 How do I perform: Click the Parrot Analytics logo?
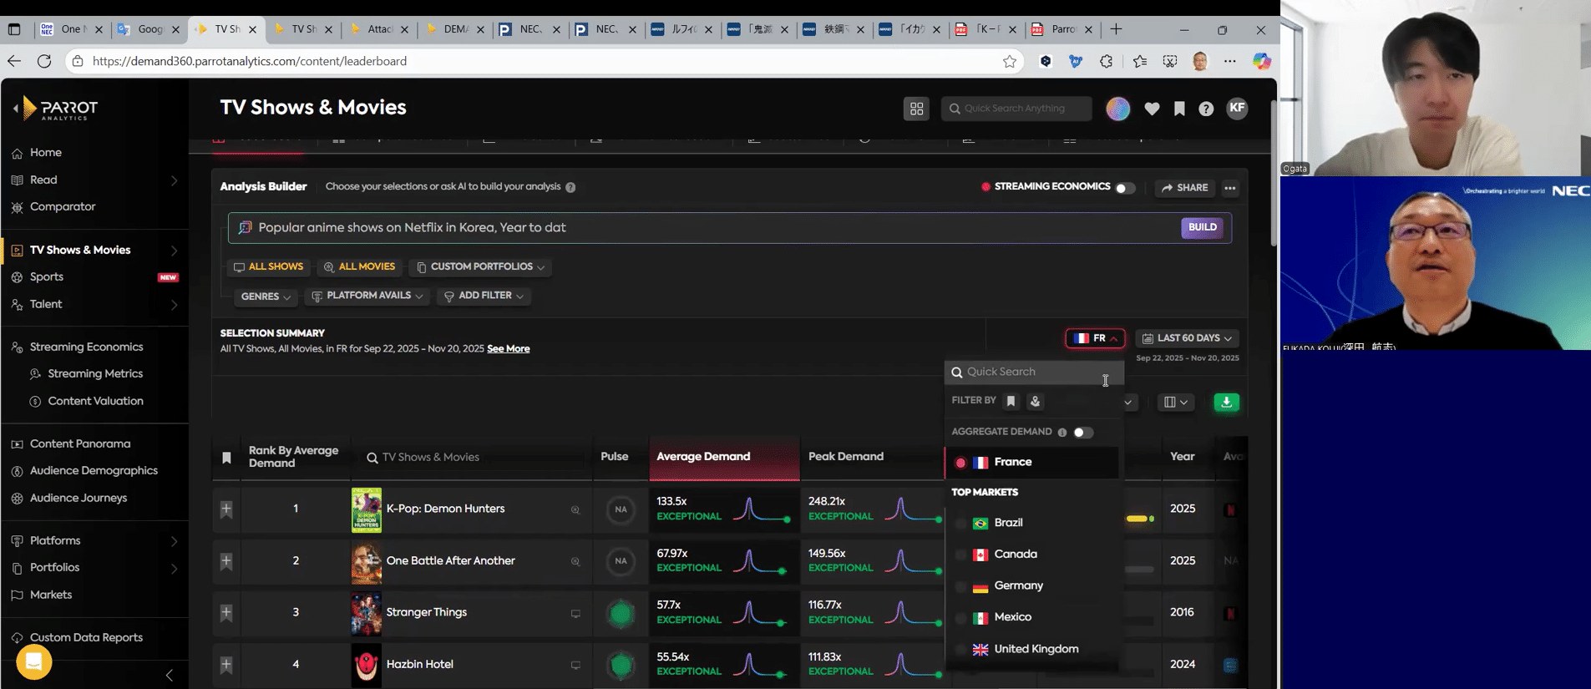(x=60, y=109)
